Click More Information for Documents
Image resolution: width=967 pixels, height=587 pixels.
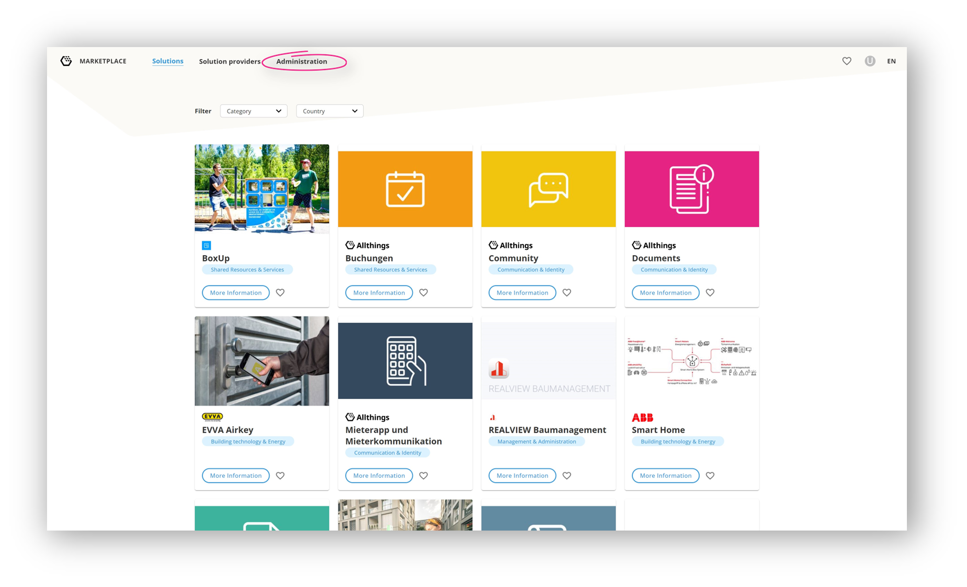[665, 293]
